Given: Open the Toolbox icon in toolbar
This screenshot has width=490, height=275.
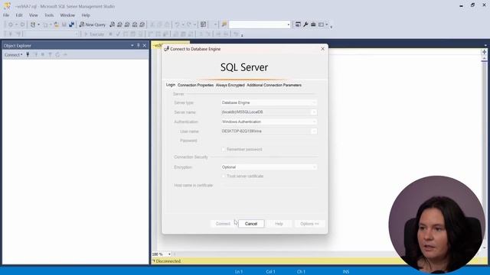Looking at the screenshot, I should tap(313, 24).
